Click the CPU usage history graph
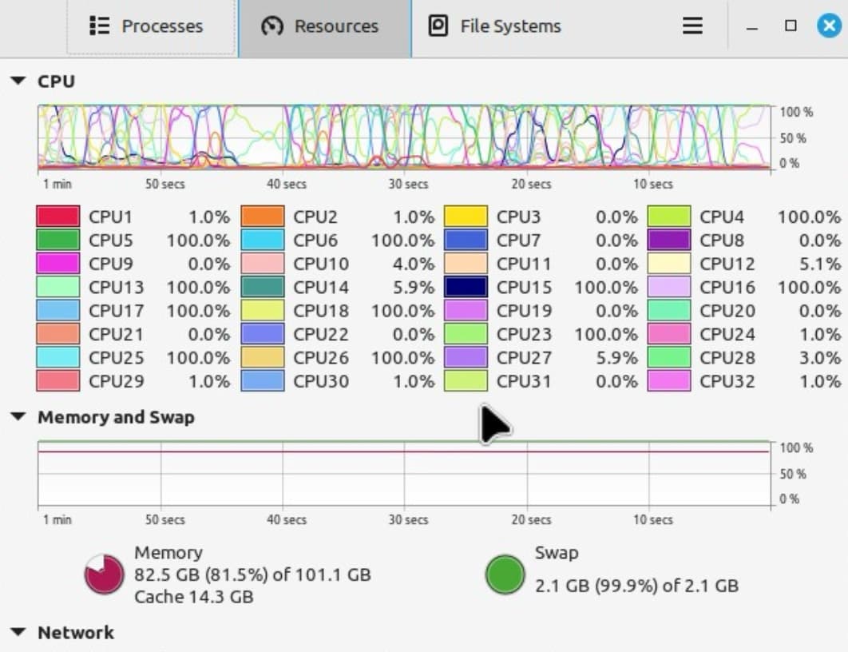The height and width of the screenshot is (652, 848). coord(404,137)
